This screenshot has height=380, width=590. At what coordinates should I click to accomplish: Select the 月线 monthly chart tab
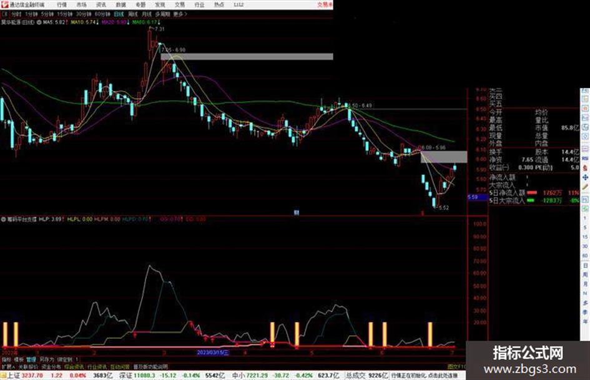tap(146, 14)
